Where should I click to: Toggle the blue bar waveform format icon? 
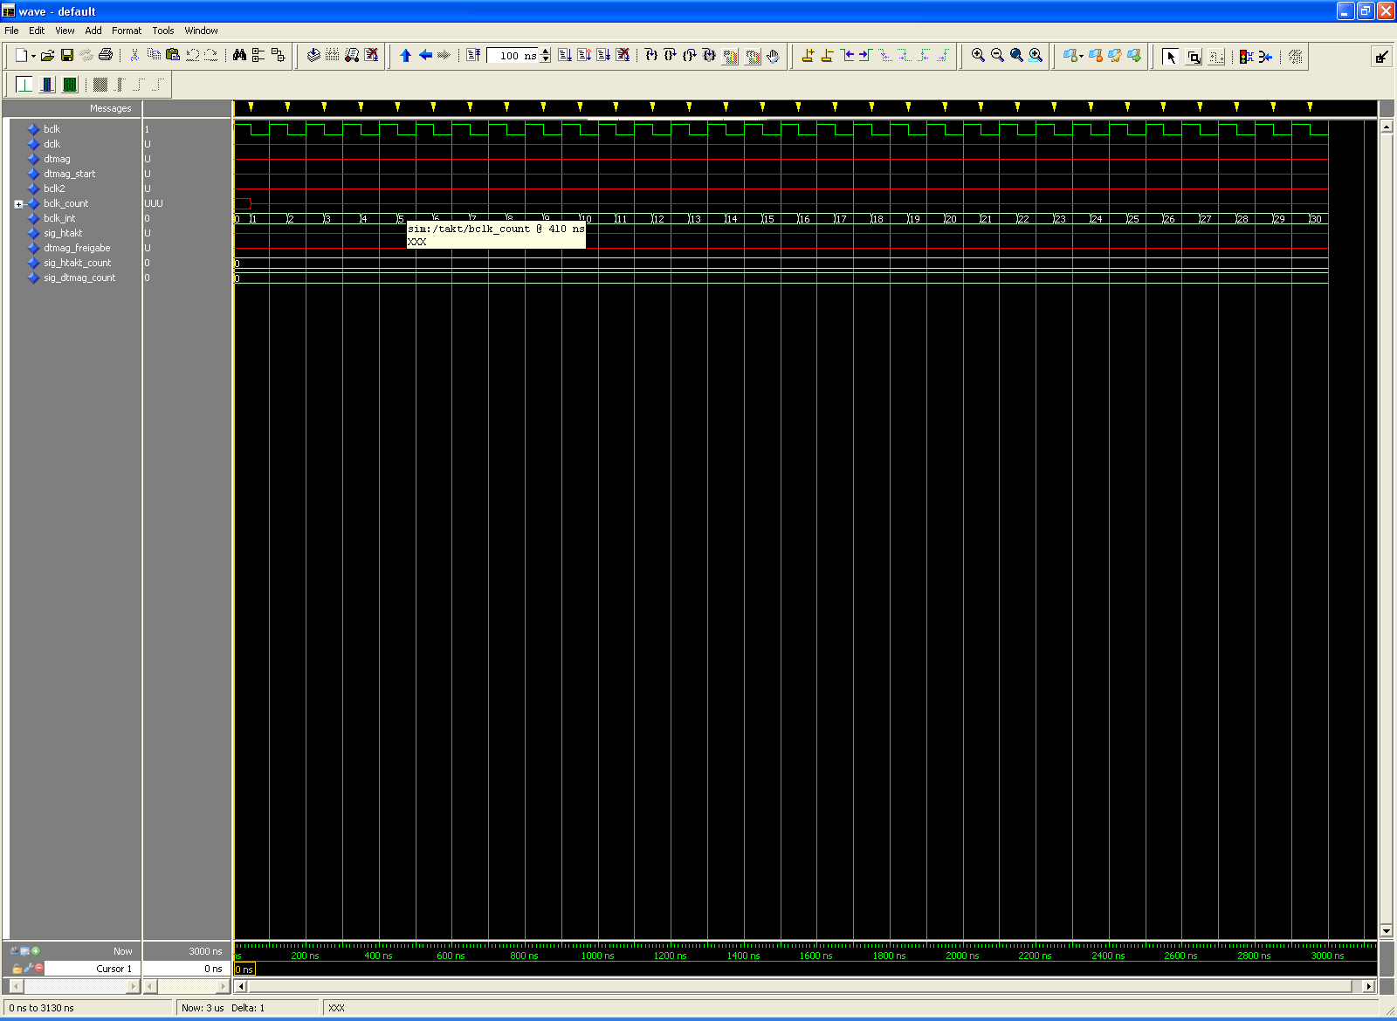tap(47, 84)
